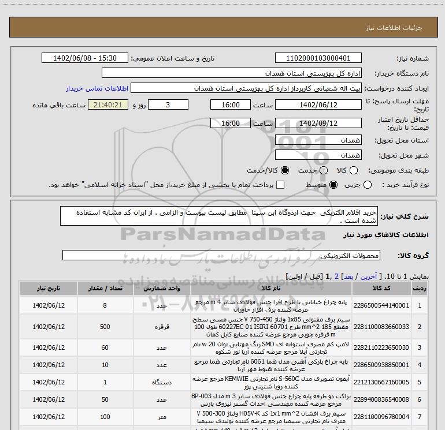Click the جزئیات اطلاعات نیاز header title
The height and width of the screenshot is (430, 445).
394,28
